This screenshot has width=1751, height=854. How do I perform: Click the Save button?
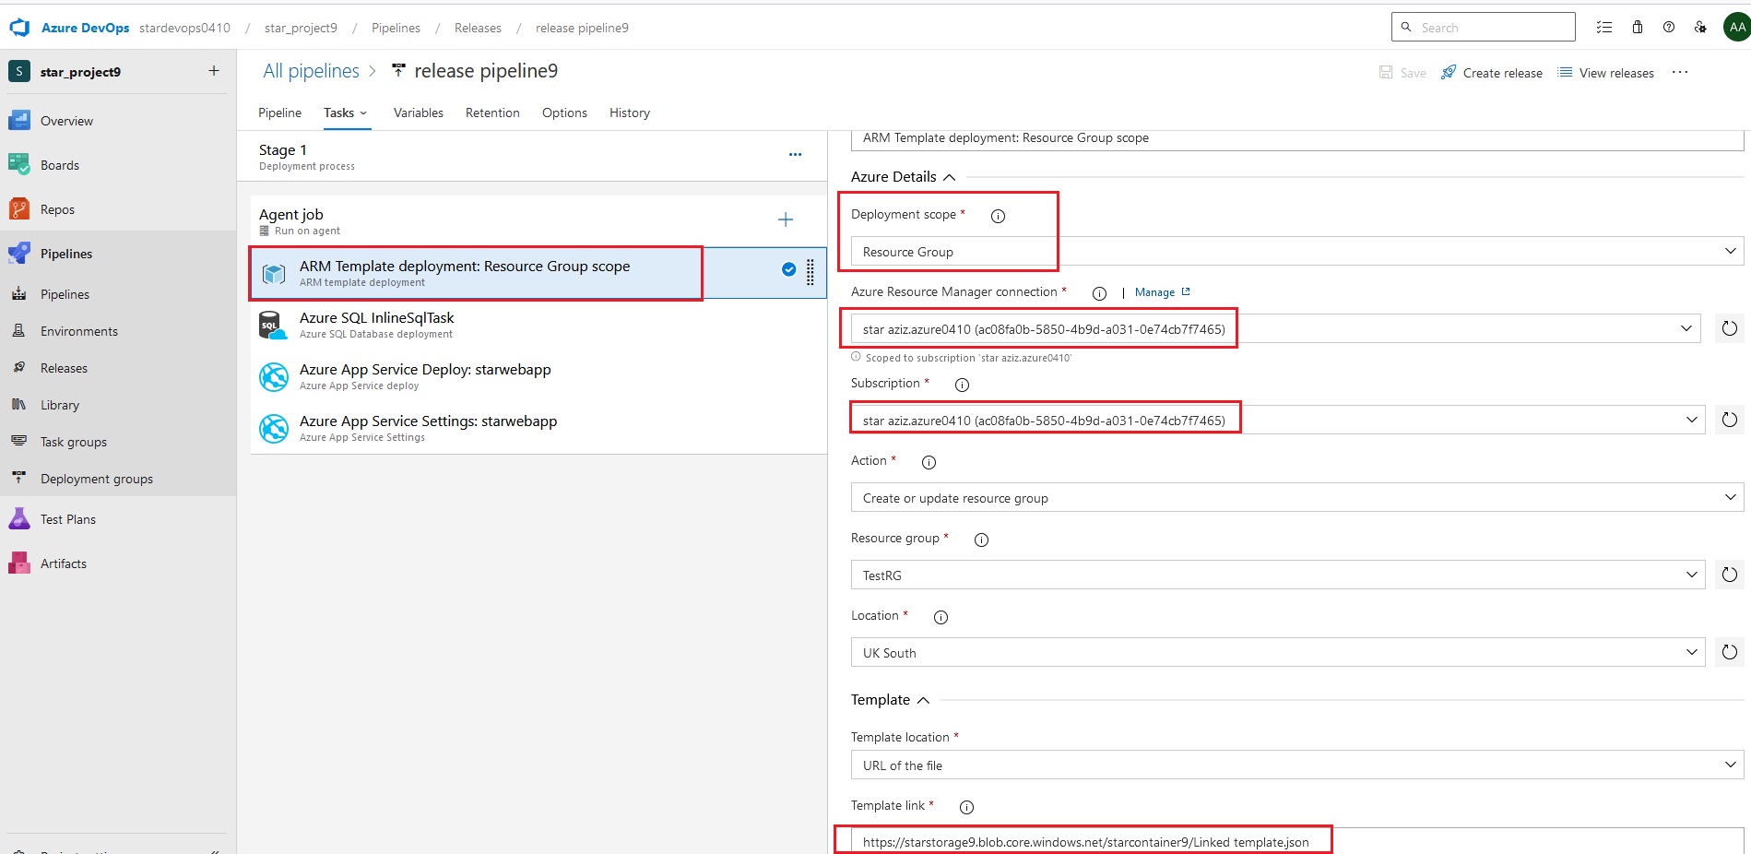click(x=1402, y=73)
